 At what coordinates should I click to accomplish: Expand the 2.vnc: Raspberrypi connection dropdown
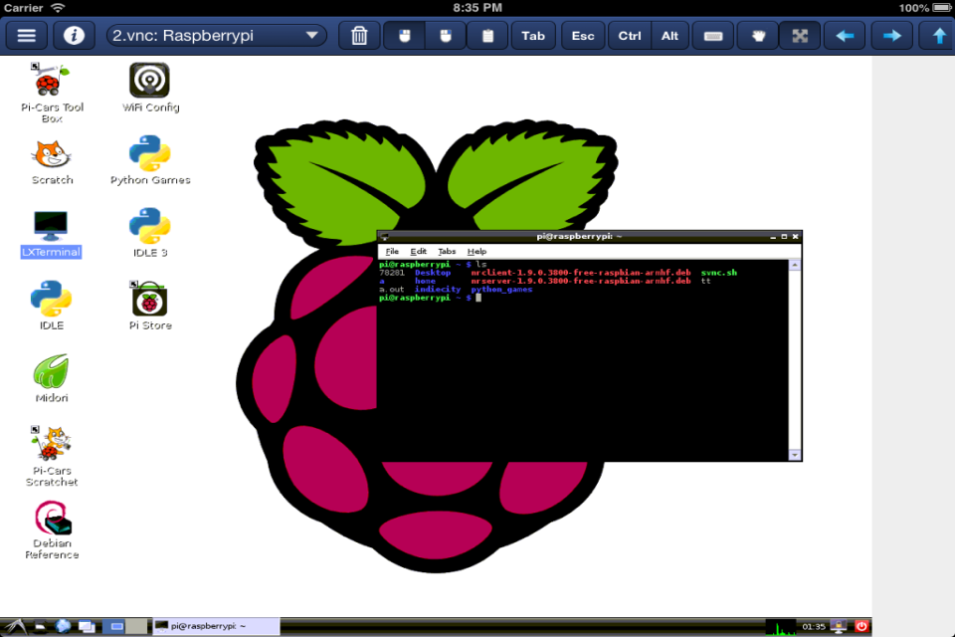[x=216, y=36]
